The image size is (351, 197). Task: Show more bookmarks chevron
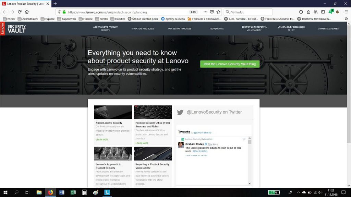coord(346,19)
